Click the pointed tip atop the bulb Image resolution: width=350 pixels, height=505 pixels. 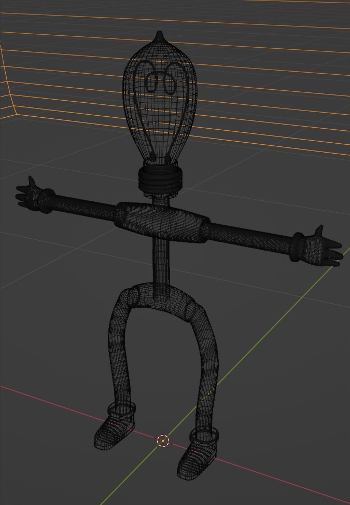click(x=159, y=37)
